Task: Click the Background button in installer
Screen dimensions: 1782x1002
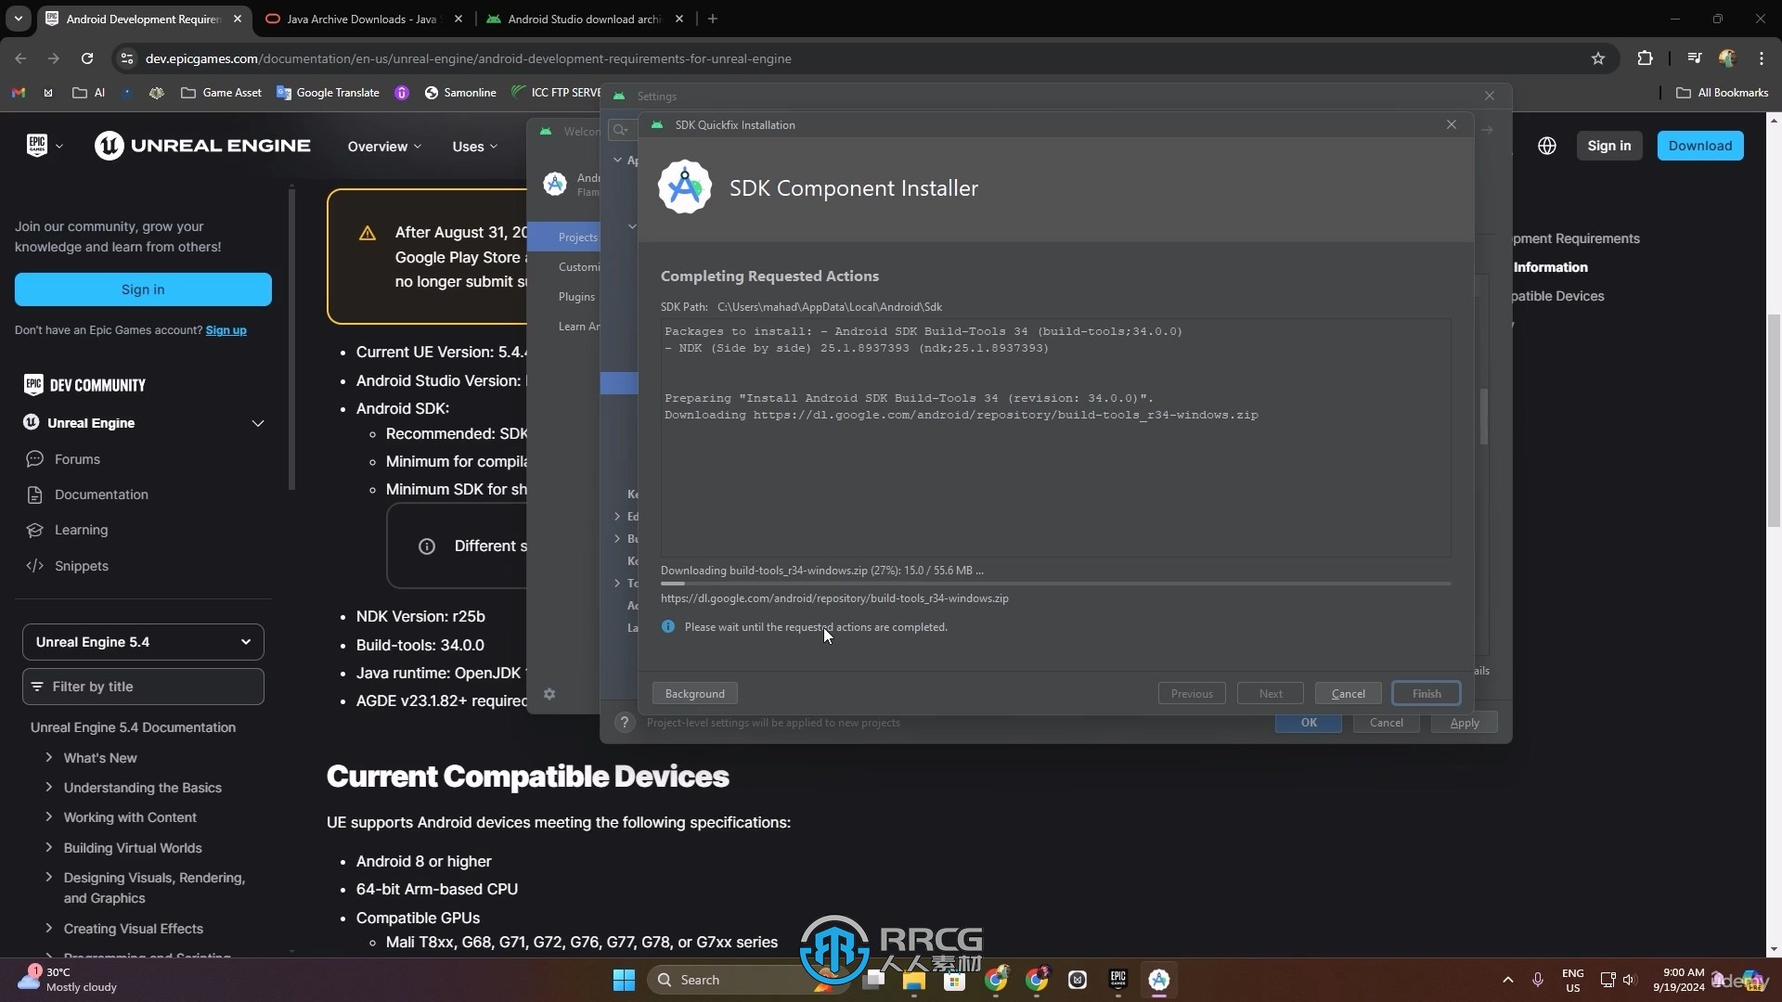Action: click(x=694, y=694)
